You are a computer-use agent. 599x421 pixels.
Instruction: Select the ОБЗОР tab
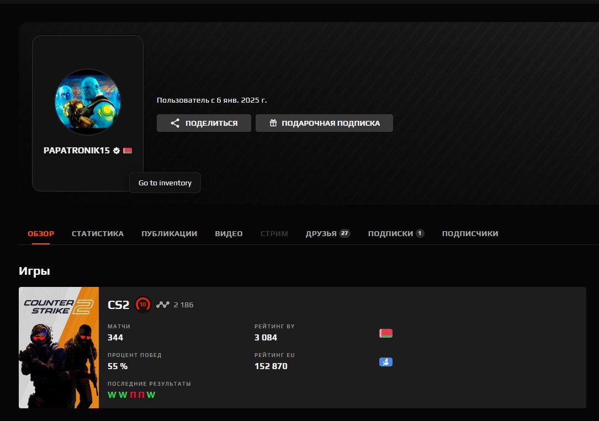click(x=40, y=233)
